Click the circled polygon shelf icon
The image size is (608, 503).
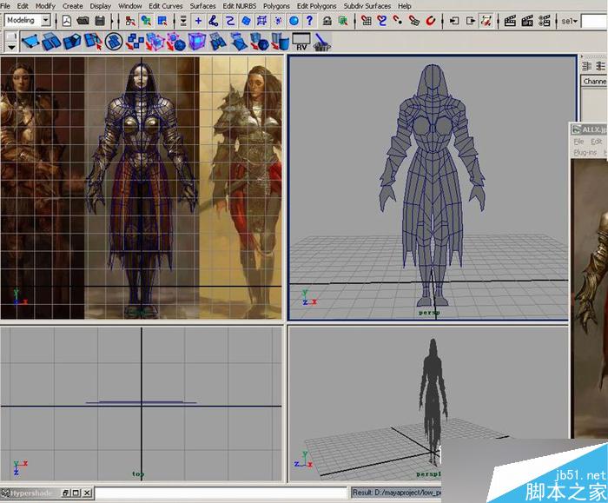pyautogui.click(x=114, y=42)
